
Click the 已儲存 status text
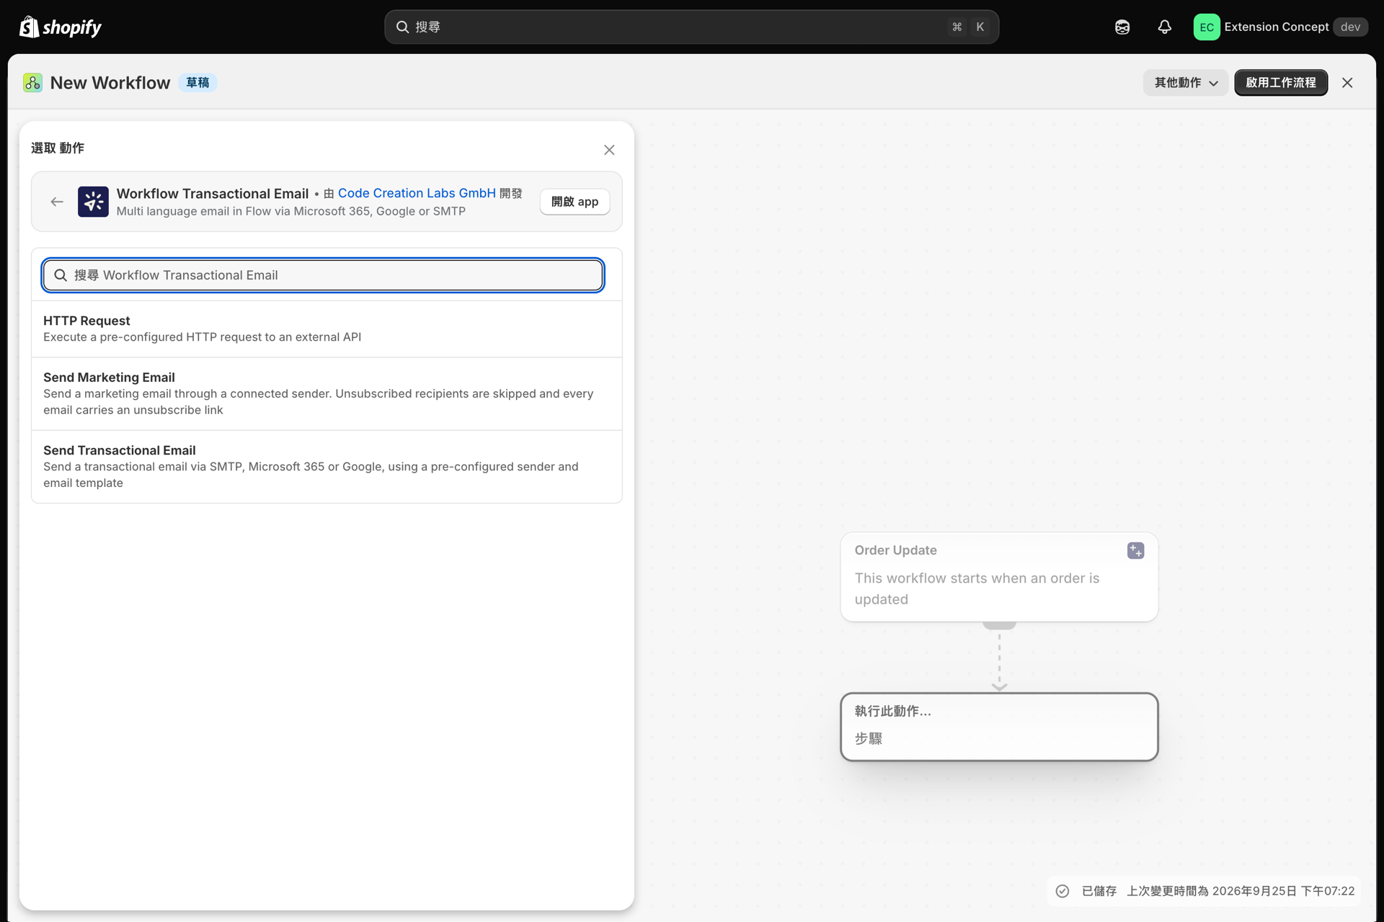1099,891
